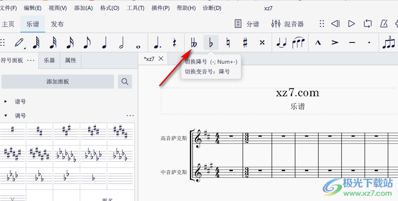
Task: Switch to the 发布 tab
Action: (57, 24)
